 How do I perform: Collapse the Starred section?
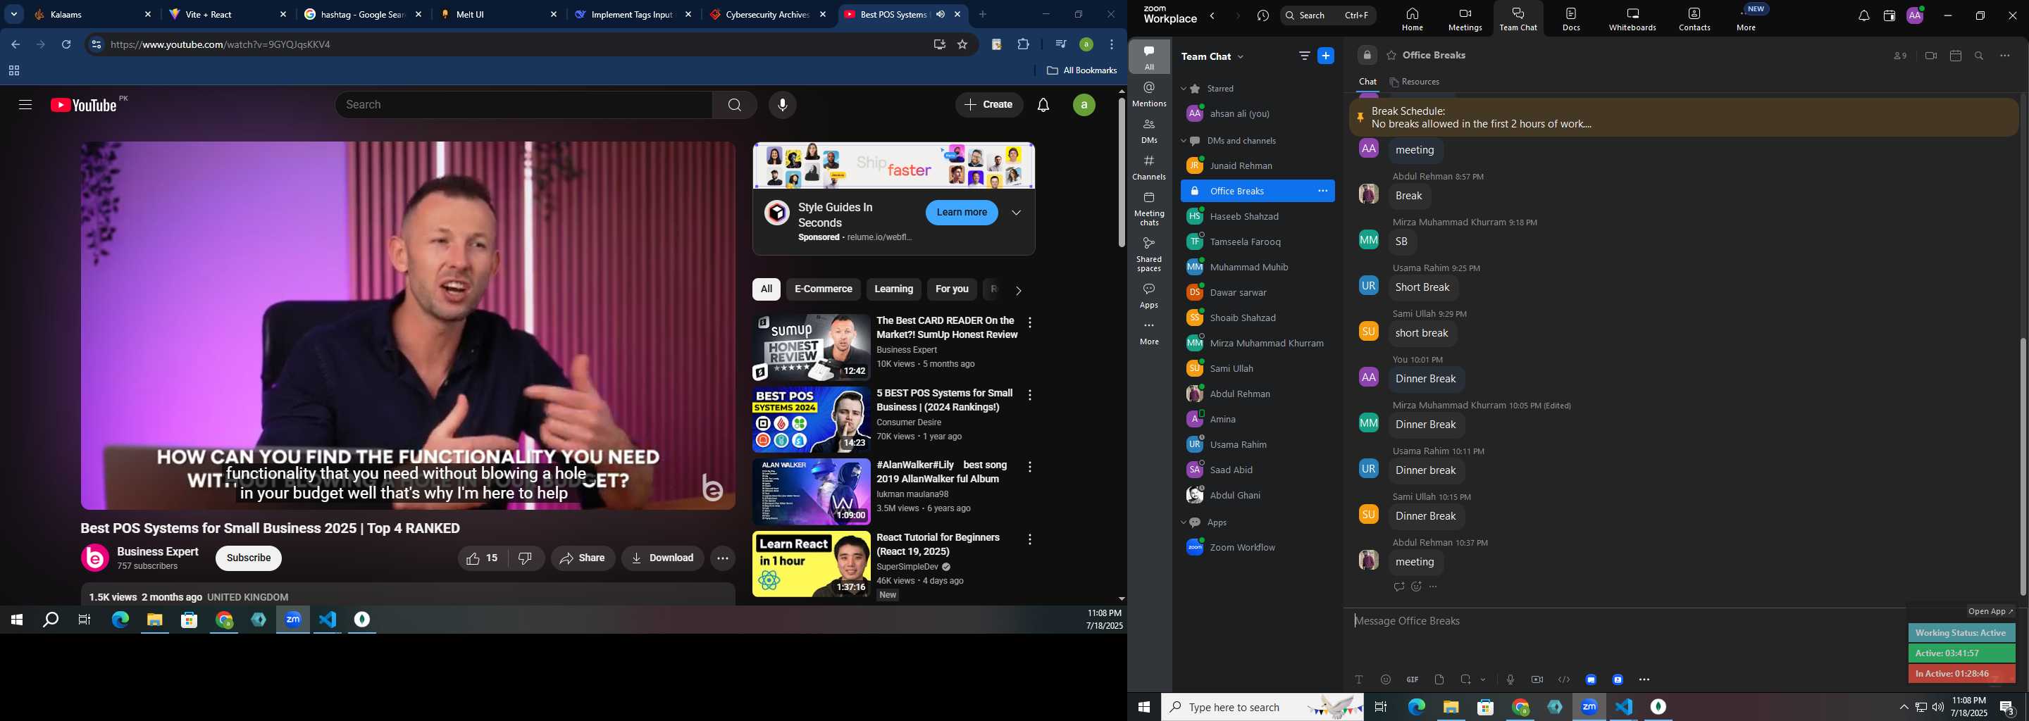click(x=1183, y=89)
